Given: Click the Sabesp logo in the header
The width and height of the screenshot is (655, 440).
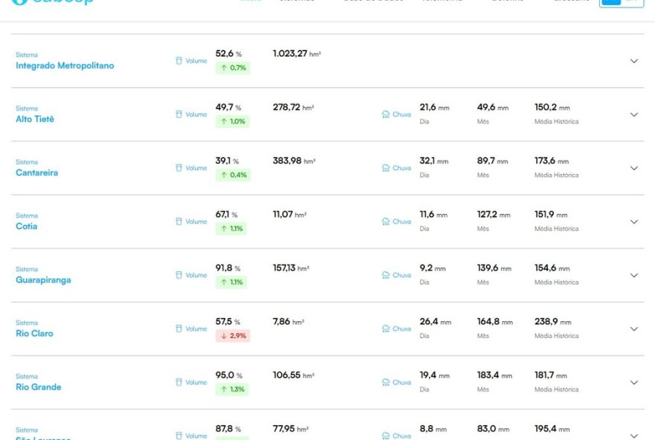Looking at the screenshot, I should 52,2.
